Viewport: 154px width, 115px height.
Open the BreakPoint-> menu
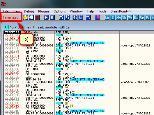tap(121, 11)
